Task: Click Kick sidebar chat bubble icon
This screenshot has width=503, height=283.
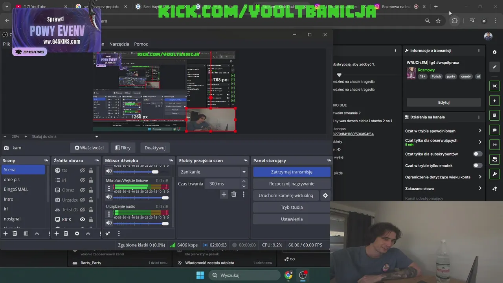Action: pyautogui.click(x=494, y=130)
